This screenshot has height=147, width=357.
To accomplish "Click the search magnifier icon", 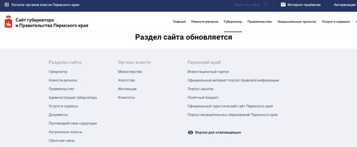I will pyautogui.click(x=265, y=5).
